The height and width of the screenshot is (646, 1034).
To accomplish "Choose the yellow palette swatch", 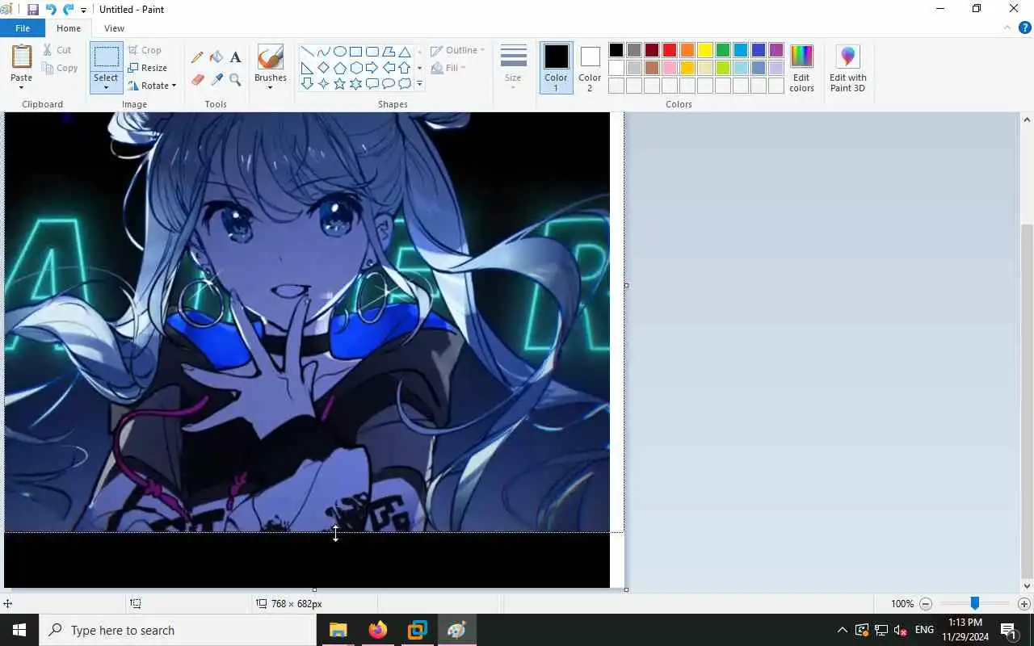I will [705, 50].
